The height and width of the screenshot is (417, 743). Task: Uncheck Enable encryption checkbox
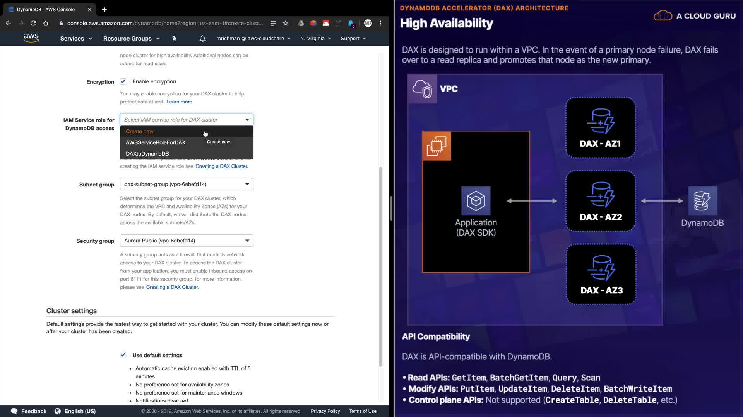coord(123,81)
